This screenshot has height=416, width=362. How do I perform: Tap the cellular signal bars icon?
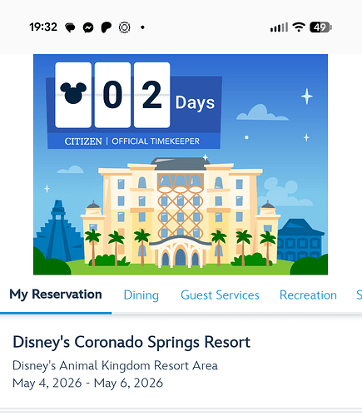(x=279, y=27)
